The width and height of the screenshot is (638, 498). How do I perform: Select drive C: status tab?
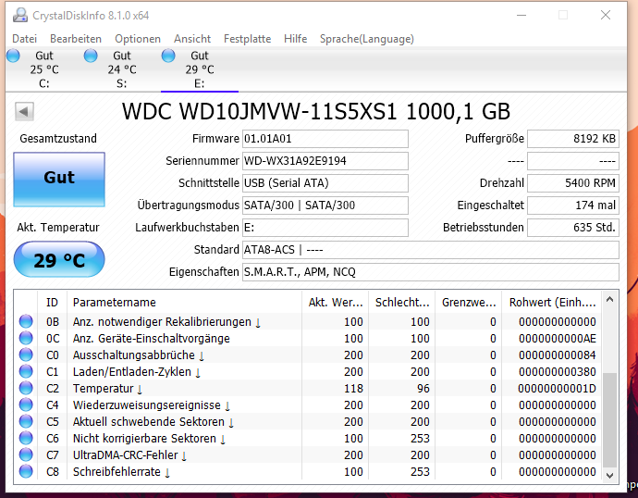[44, 69]
